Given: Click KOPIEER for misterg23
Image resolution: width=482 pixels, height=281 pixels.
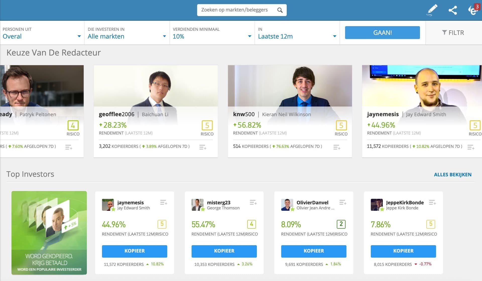Looking at the screenshot, I should point(224,251).
